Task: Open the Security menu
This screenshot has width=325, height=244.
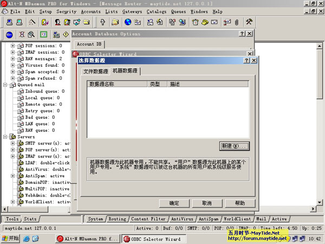Action: (x=66, y=11)
